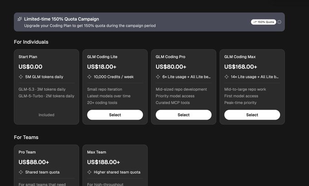
Task: Click the GLM Coding Max title
Action: pos(240,57)
